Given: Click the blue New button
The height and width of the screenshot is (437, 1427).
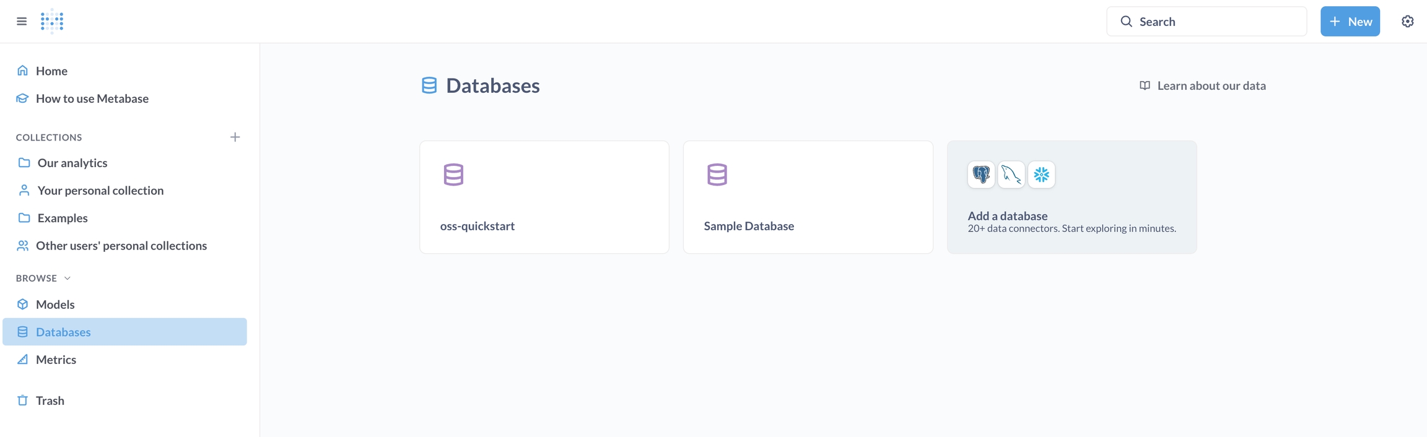Looking at the screenshot, I should pos(1350,22).
